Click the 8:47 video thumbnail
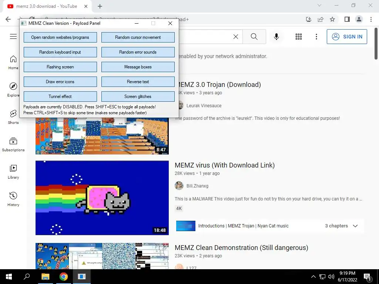Image resolution: width=379 pixels, height=284 pixels. click(x=102, y=136)
